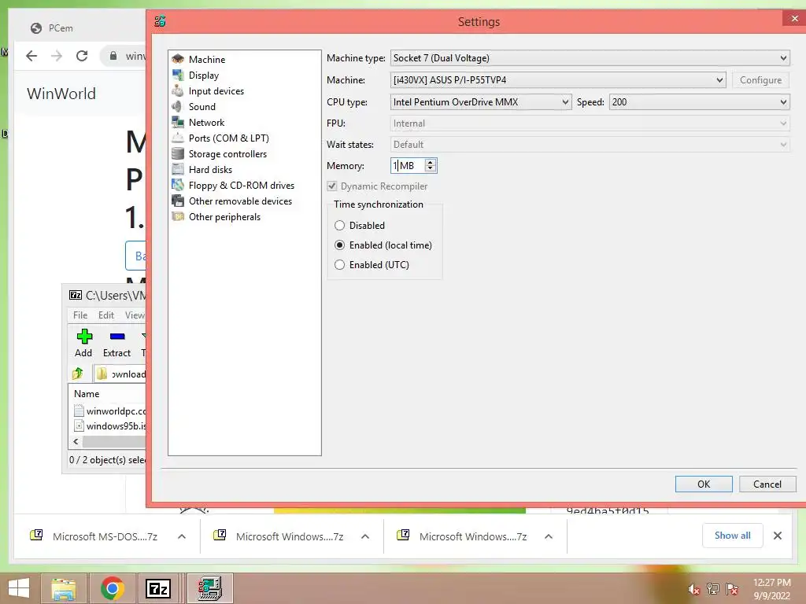
Task: Click the Storage controllers icon
Action: coord(178,153)
